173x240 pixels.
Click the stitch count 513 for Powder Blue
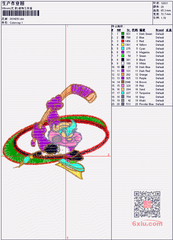128,104
